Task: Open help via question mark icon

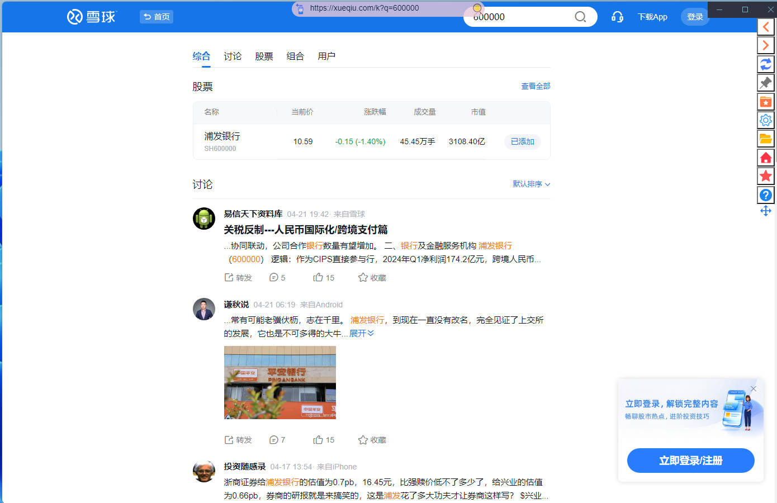Action: (765, 194)
